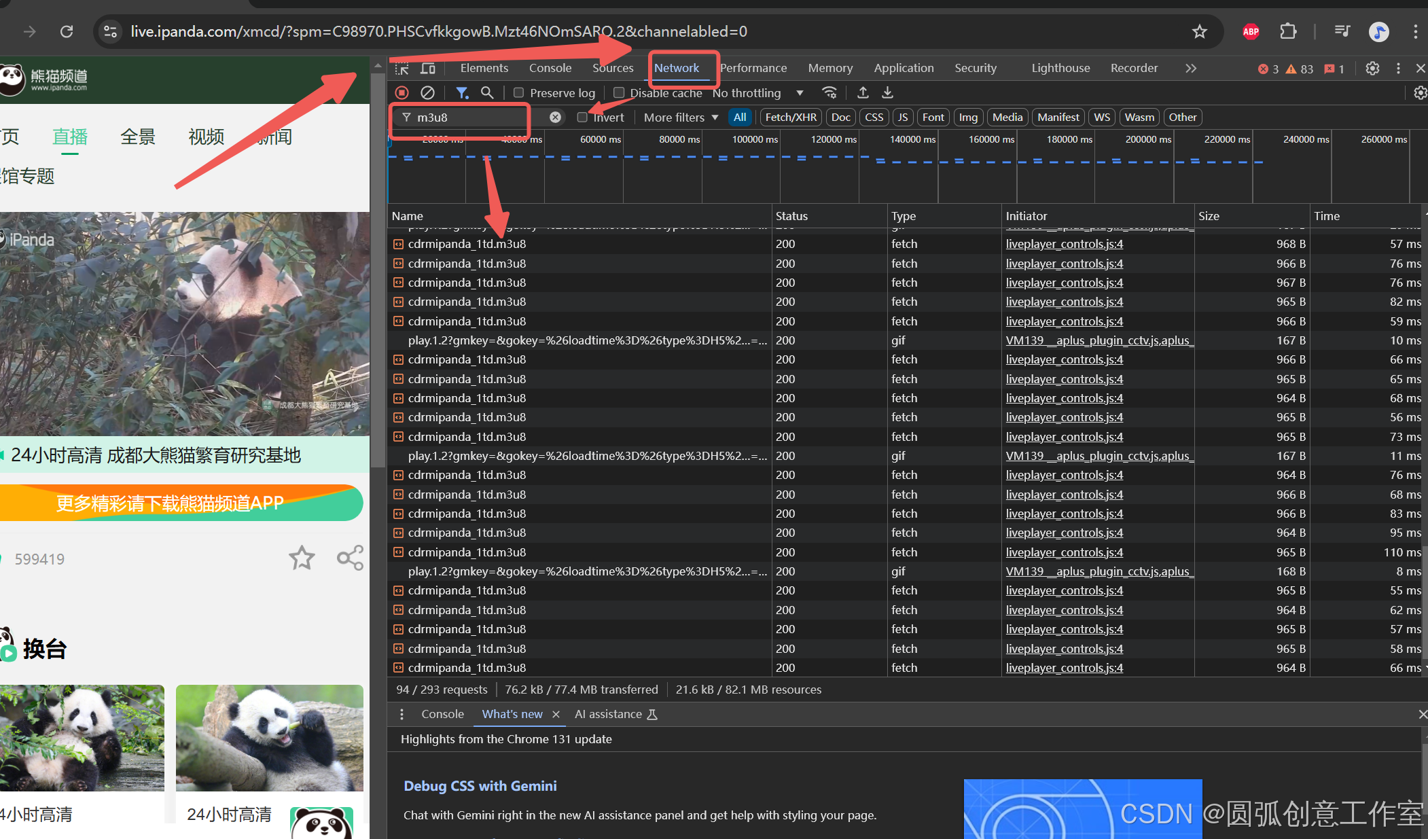Screen dimensions: 1428x839
Task: Stop recording network log
Action: pyautogui.click(x=401, y=92)
